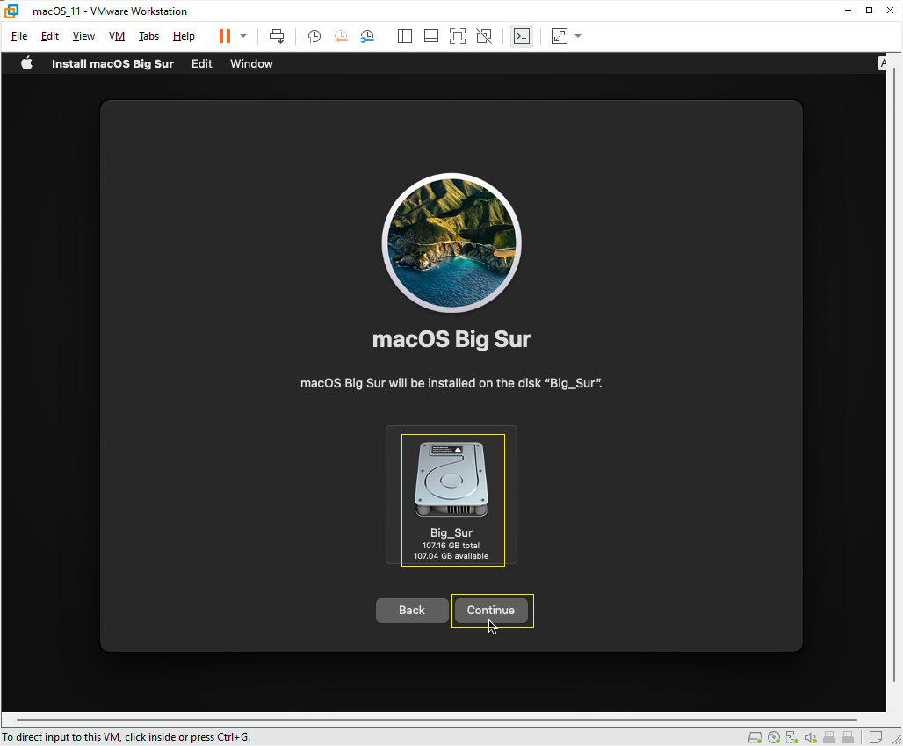Click the USB device icon beside the message log
903x746 pixels.
(848, 737)
